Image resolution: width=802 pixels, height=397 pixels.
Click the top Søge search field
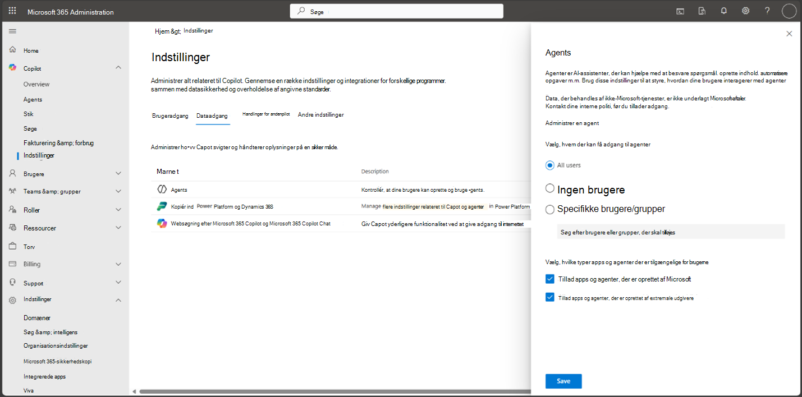pos(397,11)
